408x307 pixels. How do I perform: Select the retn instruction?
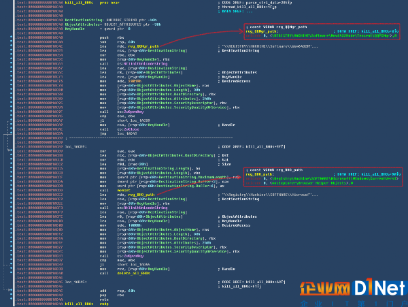104,300
